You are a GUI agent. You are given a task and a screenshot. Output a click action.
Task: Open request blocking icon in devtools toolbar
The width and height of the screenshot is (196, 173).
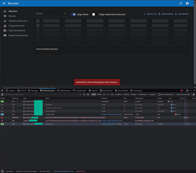coord(88,94)
